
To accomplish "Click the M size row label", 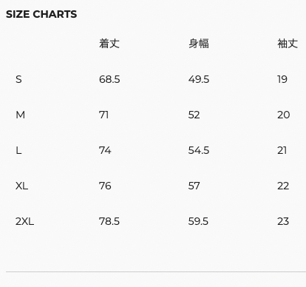I will click(20, 115).
